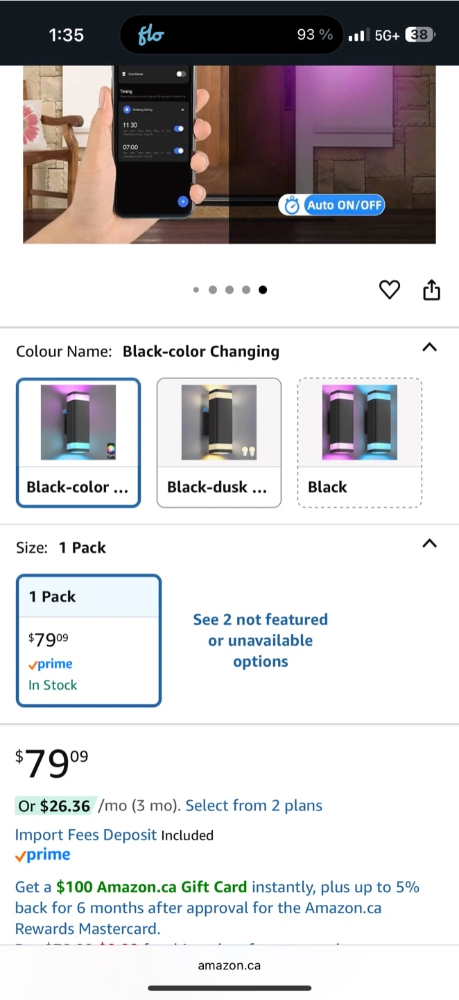
Task: Tap the amazon.ca address bar
Action: [x=230, y=965]
